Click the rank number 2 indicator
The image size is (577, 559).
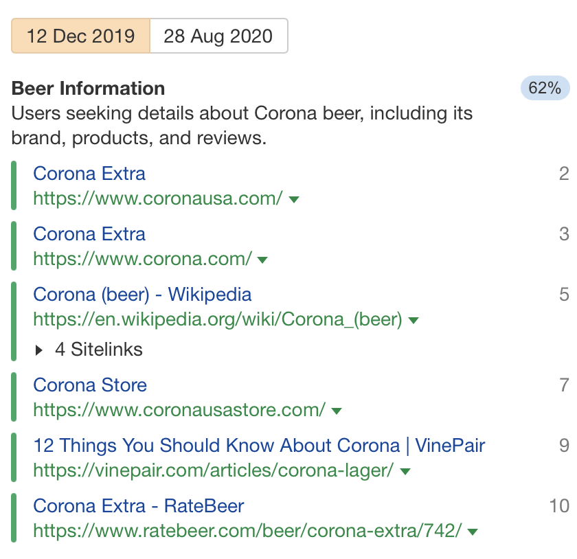pyautogui.click(x=565, y=174)
